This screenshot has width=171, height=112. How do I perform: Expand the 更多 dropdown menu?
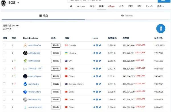(x=160, y=6)
